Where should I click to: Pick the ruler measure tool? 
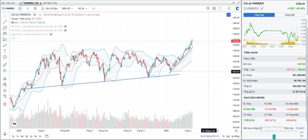coord(5,64)
